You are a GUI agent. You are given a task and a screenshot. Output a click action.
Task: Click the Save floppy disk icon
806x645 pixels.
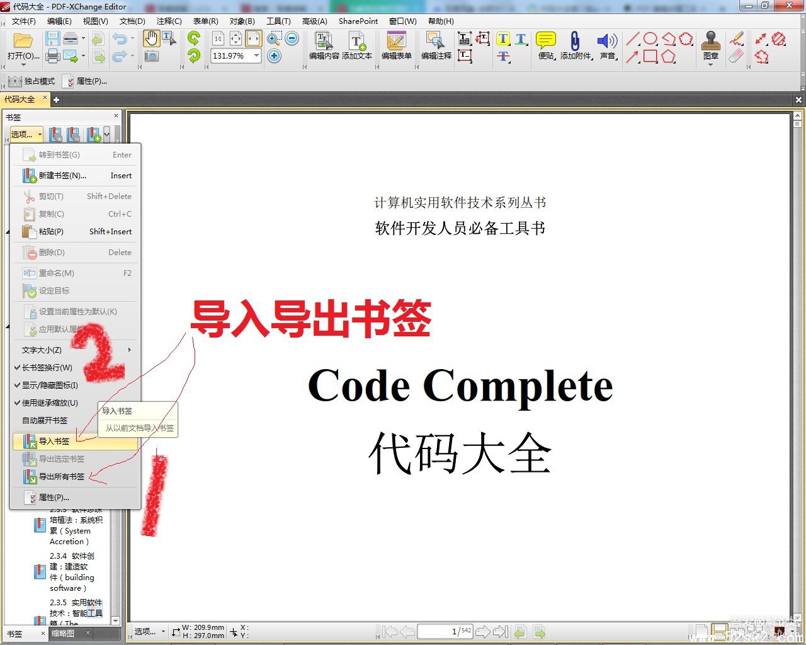tap(53, 39)
